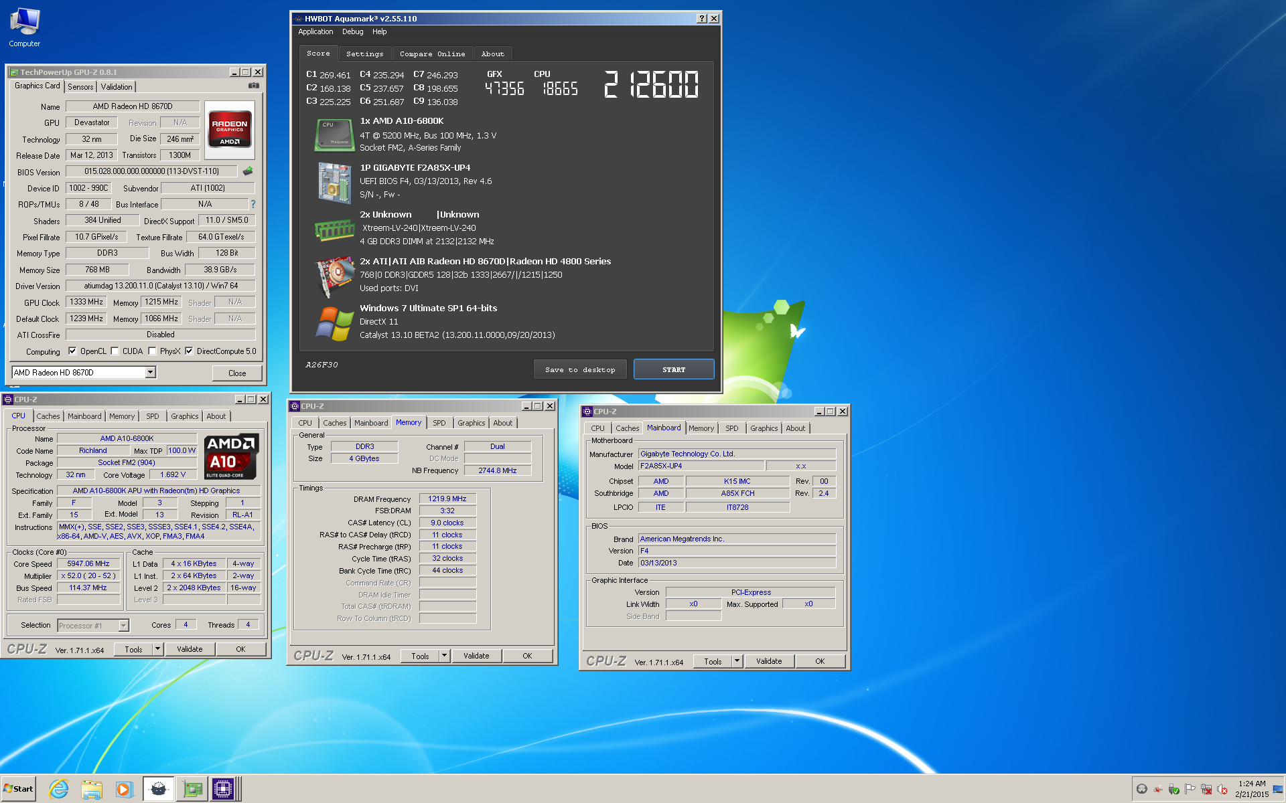Click the system clock showing 1:24 AM
1286x803 pixels.
pyautogui.click(x=1252, y=789)
